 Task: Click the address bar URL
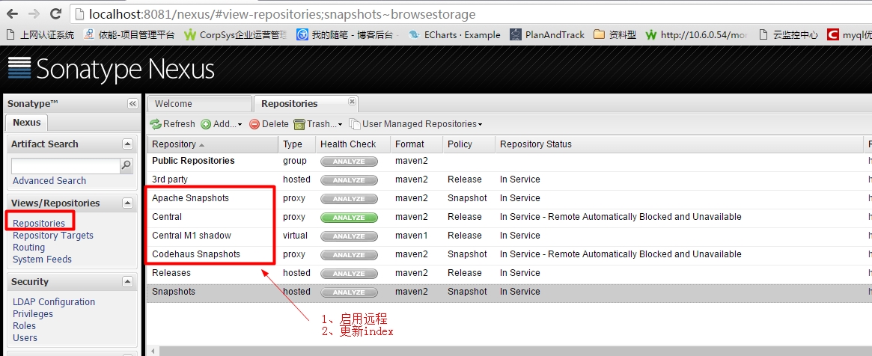[282, 14]
